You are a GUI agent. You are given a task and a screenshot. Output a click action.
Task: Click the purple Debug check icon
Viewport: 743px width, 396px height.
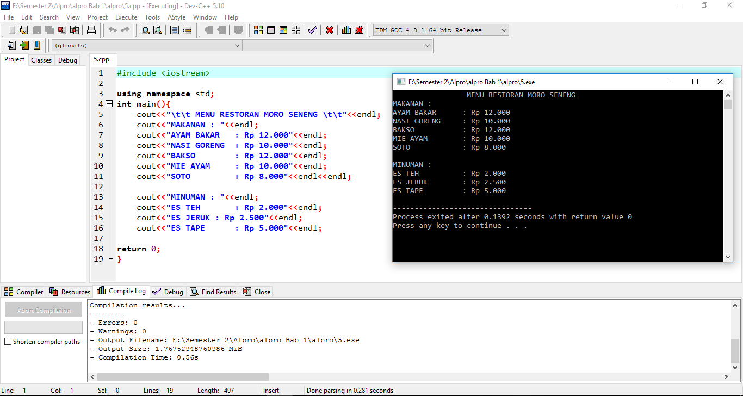pyautogui.click(x=313, y=30)
